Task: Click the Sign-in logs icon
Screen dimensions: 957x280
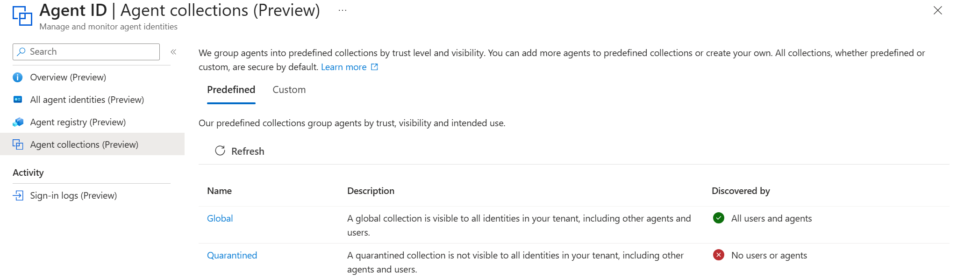Action: [x=18, y=195]
